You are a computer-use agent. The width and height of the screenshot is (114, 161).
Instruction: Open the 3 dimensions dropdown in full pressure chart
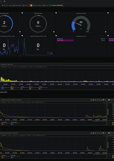(22, 135)
